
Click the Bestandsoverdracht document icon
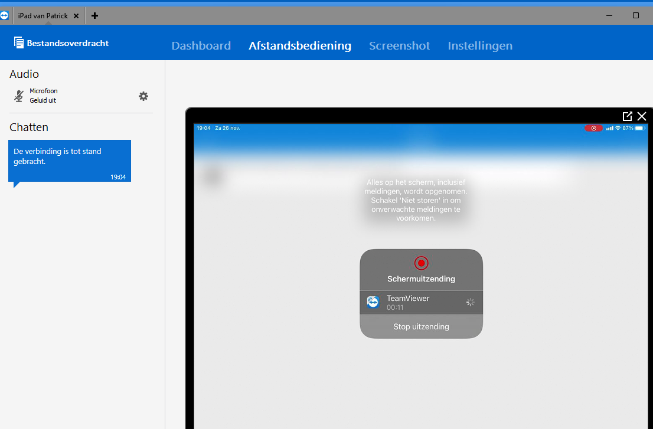[18, 42]
